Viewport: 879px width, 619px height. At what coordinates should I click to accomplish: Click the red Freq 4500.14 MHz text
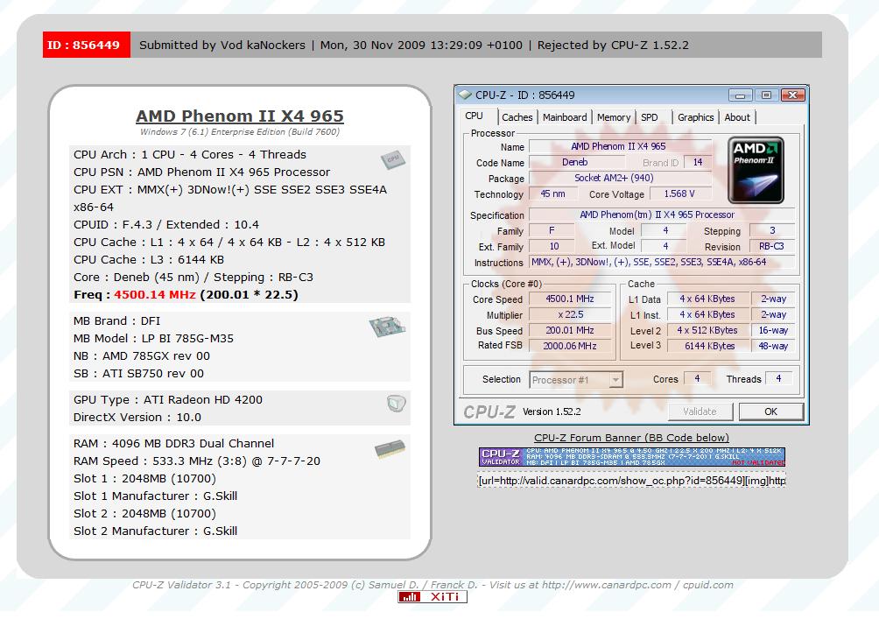point(155,295)
